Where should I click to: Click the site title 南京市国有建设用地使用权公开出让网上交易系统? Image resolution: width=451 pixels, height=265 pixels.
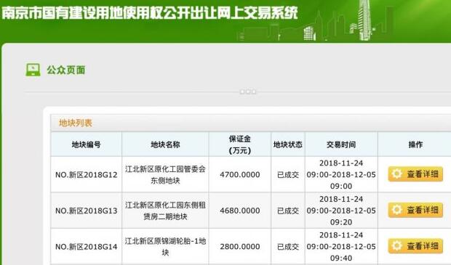click(x=150, y=13)
